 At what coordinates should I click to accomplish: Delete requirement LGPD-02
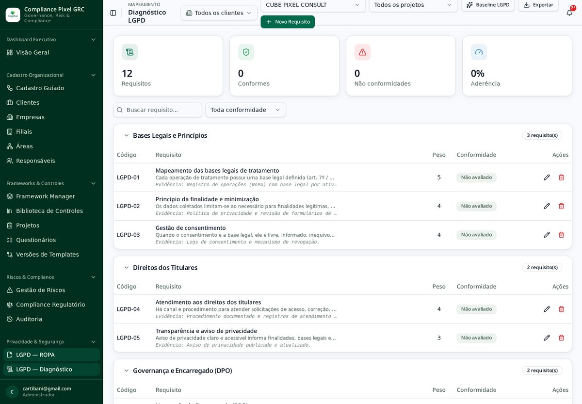tap(561, 206)
